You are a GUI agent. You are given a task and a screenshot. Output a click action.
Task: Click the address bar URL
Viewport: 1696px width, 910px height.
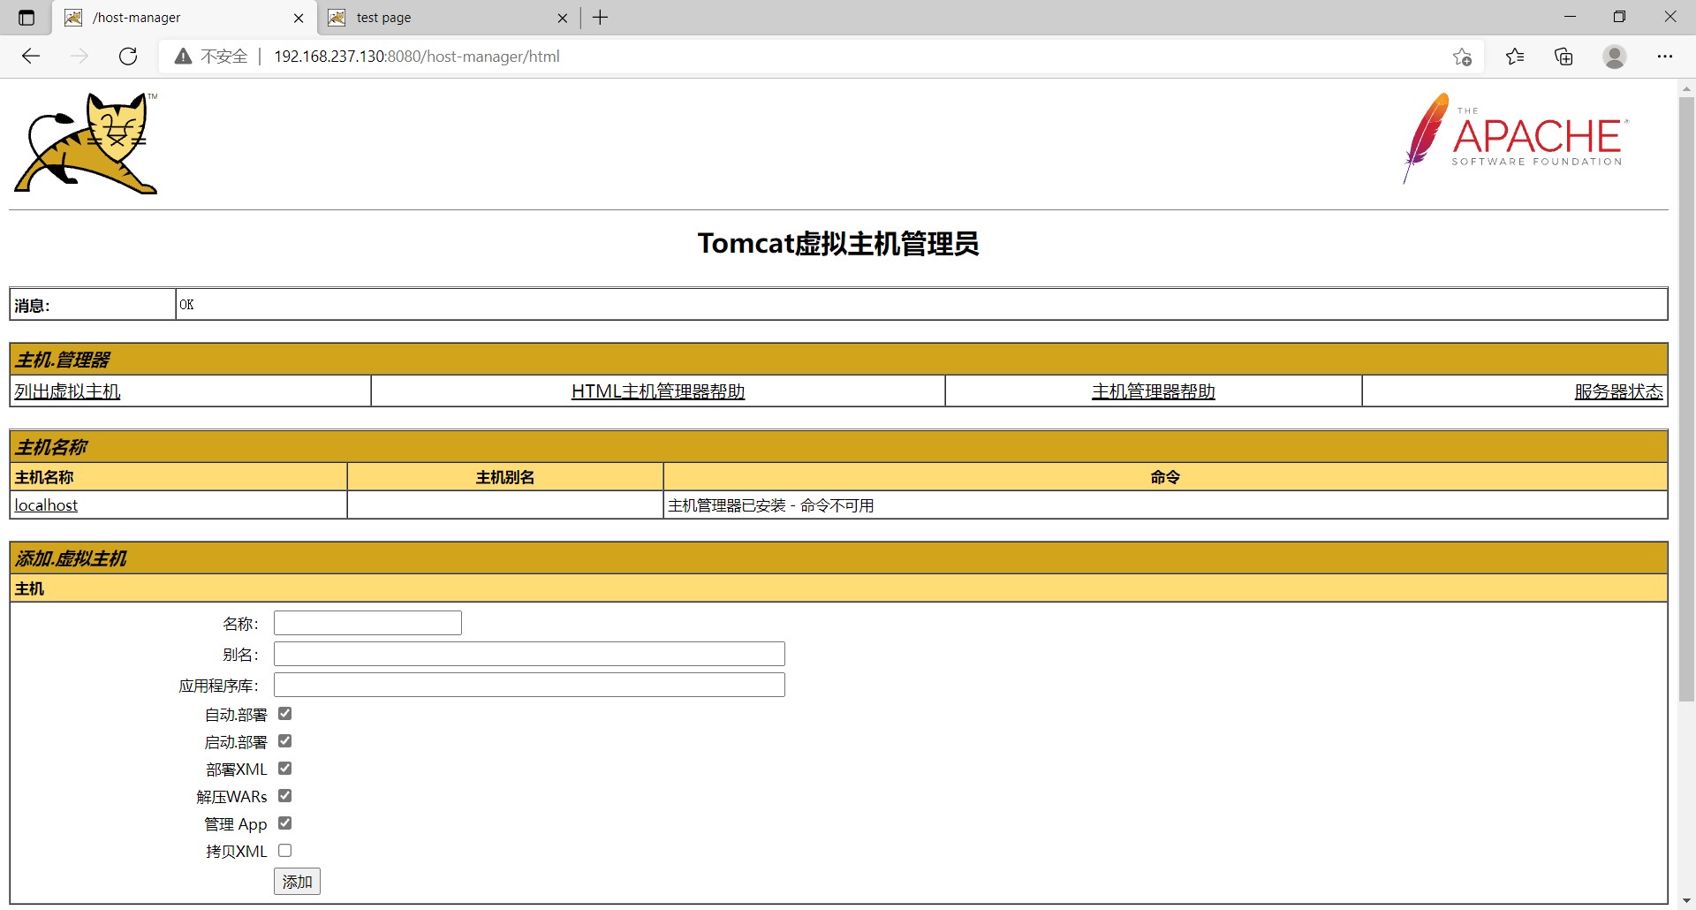(416, 57)
